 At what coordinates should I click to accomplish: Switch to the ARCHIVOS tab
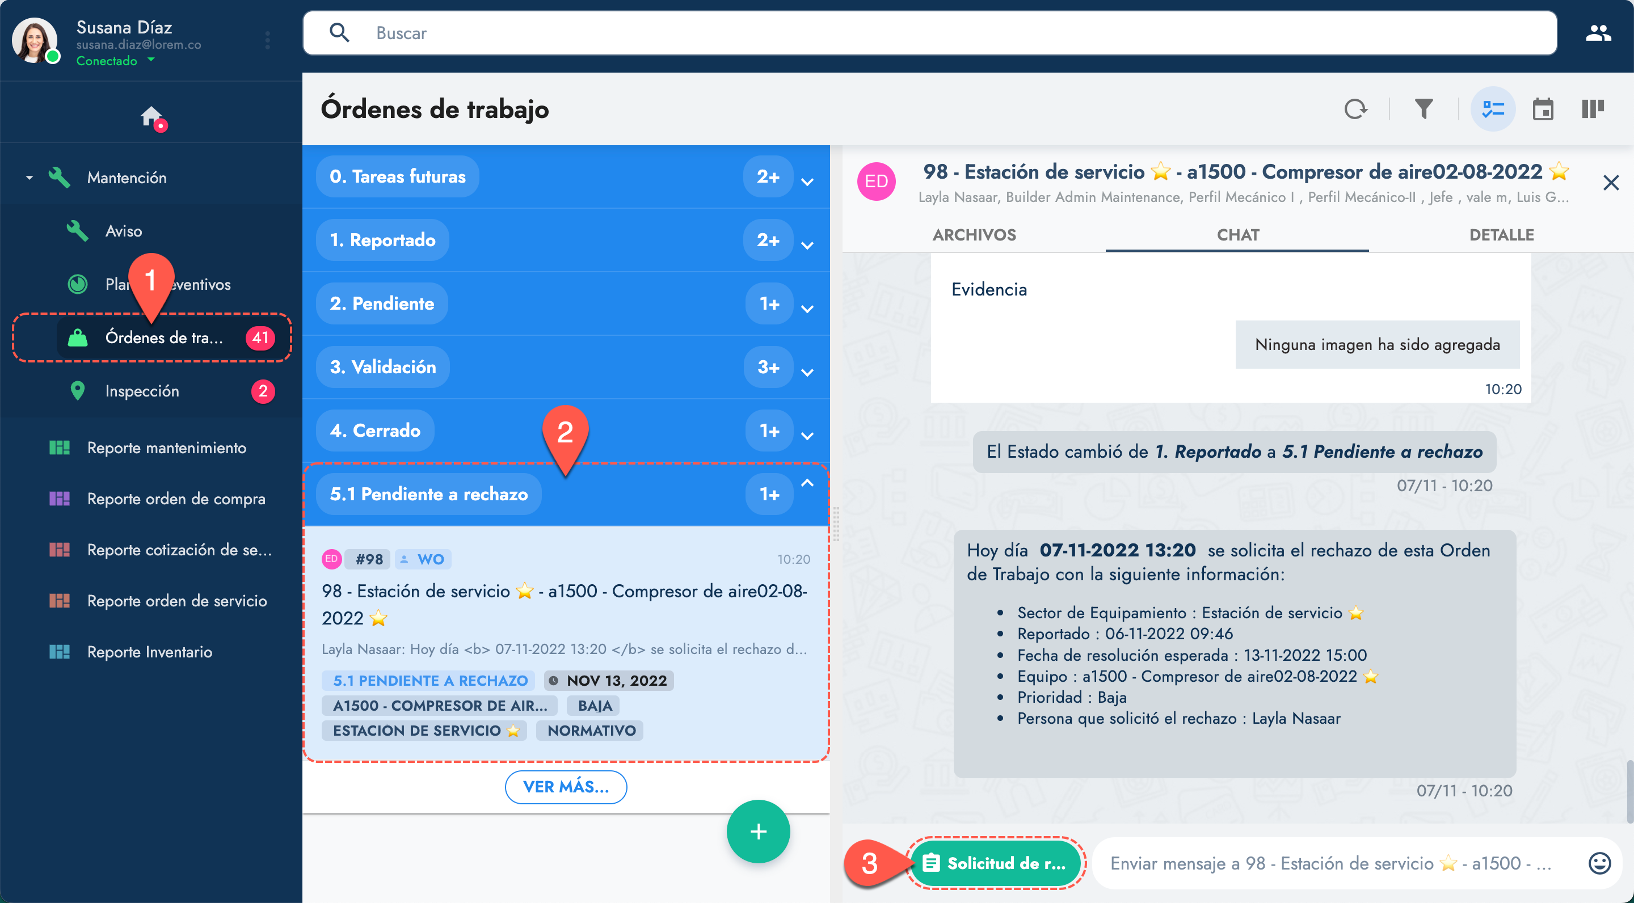[974, 235]
